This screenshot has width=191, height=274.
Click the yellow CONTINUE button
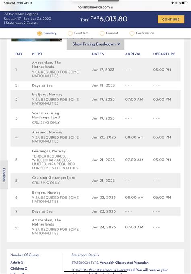coord(171,19)
